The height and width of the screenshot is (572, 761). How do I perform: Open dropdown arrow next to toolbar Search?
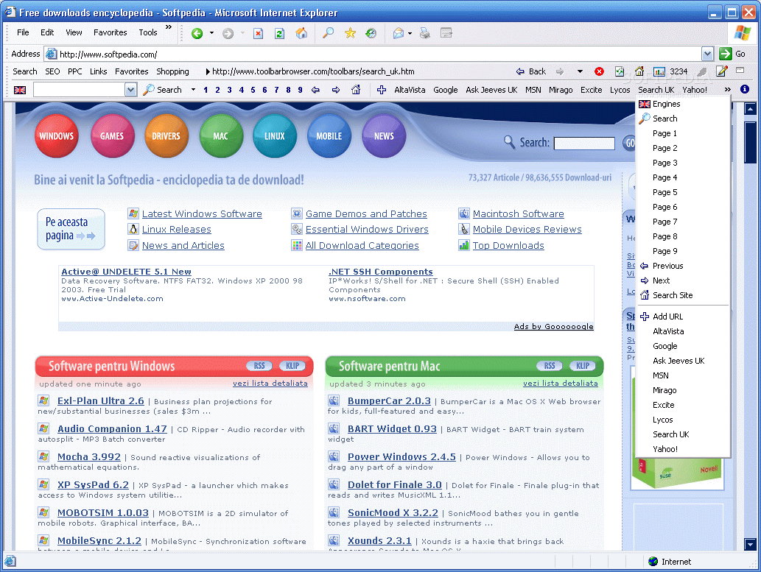(x=193, y=90)
